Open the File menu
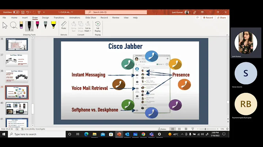The image size is (263, 147). [4, 17]
